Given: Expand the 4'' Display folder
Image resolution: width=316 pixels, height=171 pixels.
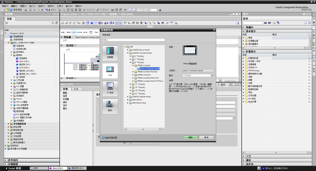Looking at the screenshot, I should point(130,56).
